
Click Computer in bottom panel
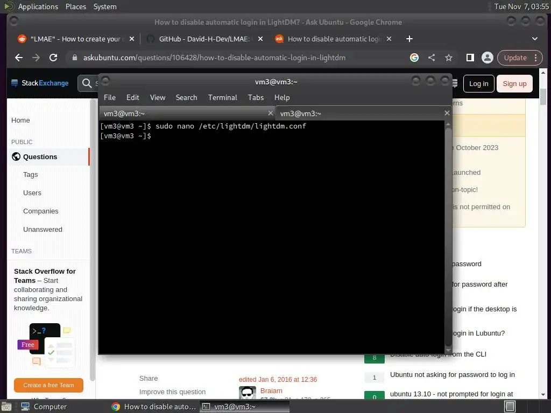[x=44, y=407]
